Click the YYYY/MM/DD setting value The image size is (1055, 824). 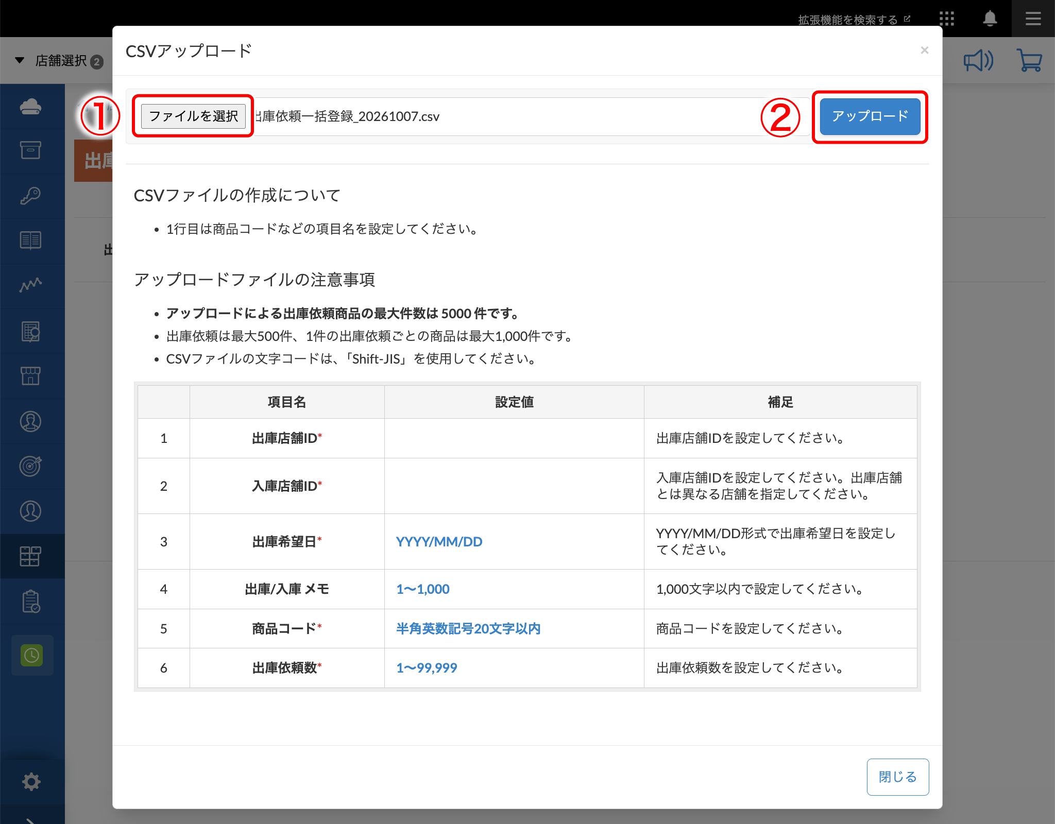point(439,542)
